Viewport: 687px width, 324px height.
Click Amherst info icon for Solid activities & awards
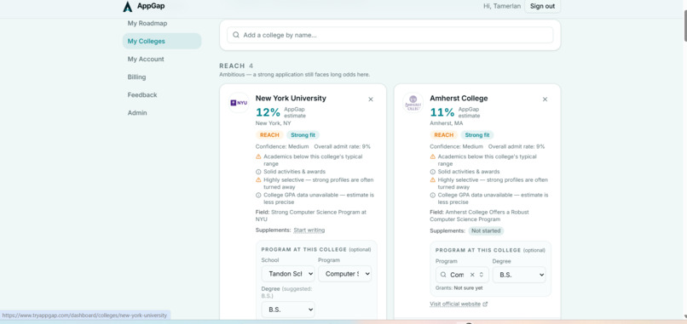point(433,172)
